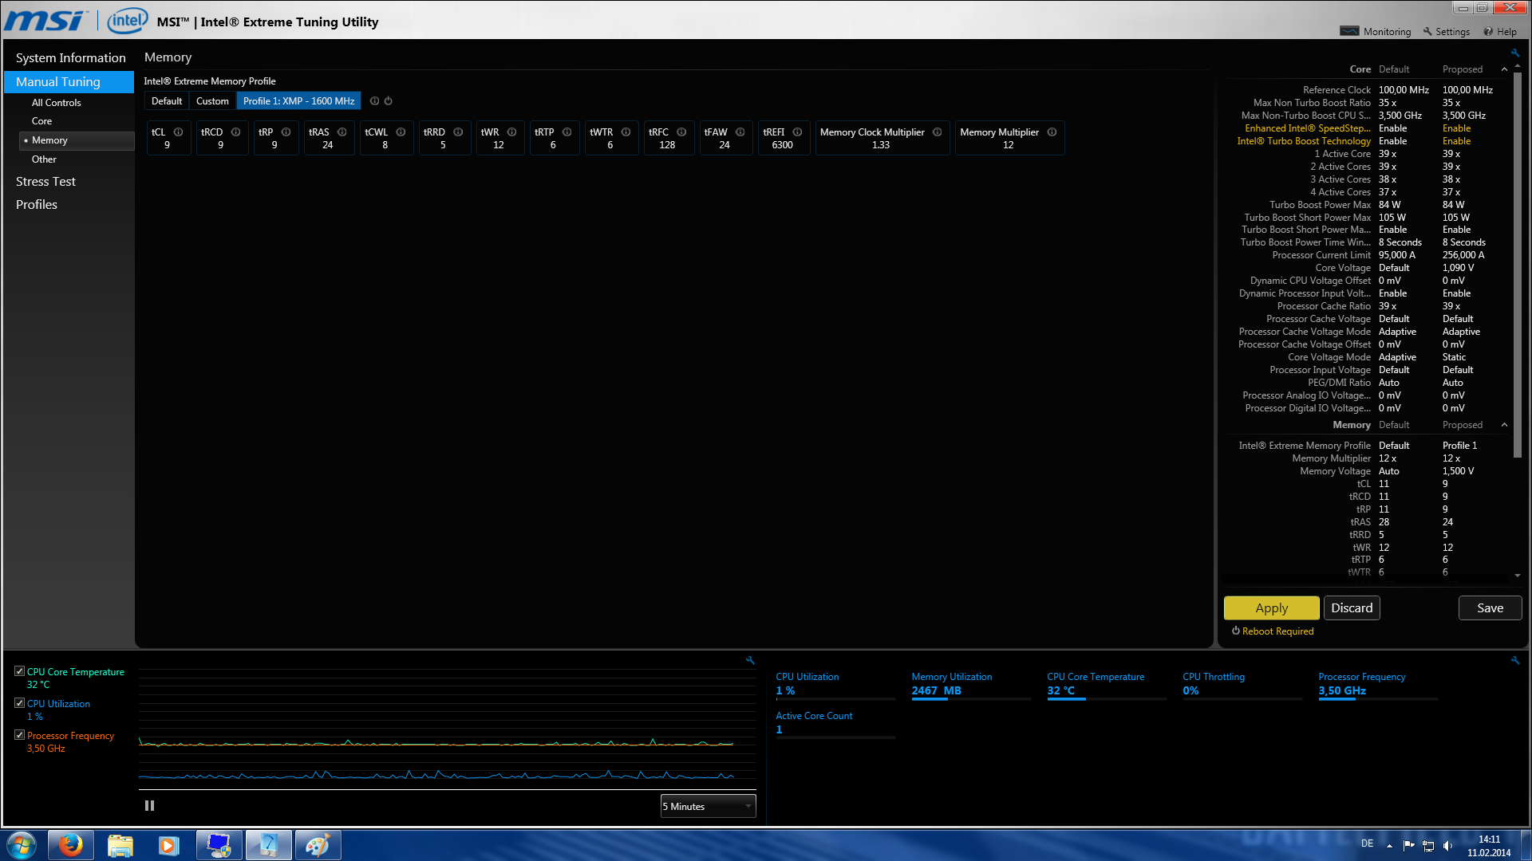
Task: Click the Discard button
Action: coord(1352,608)
